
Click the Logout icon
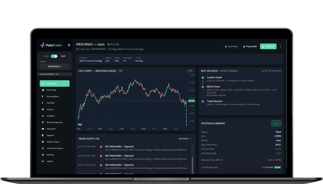pos(43,161)
